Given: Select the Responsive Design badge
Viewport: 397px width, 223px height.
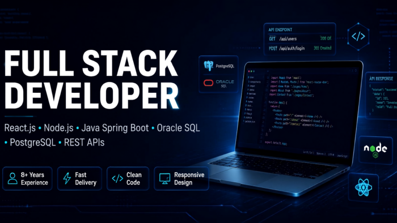Looking at the screenshot, I should pyautogui.click(x=181, y=178).
